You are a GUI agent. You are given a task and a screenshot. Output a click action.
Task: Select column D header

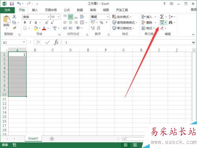(x=71, y=50)
